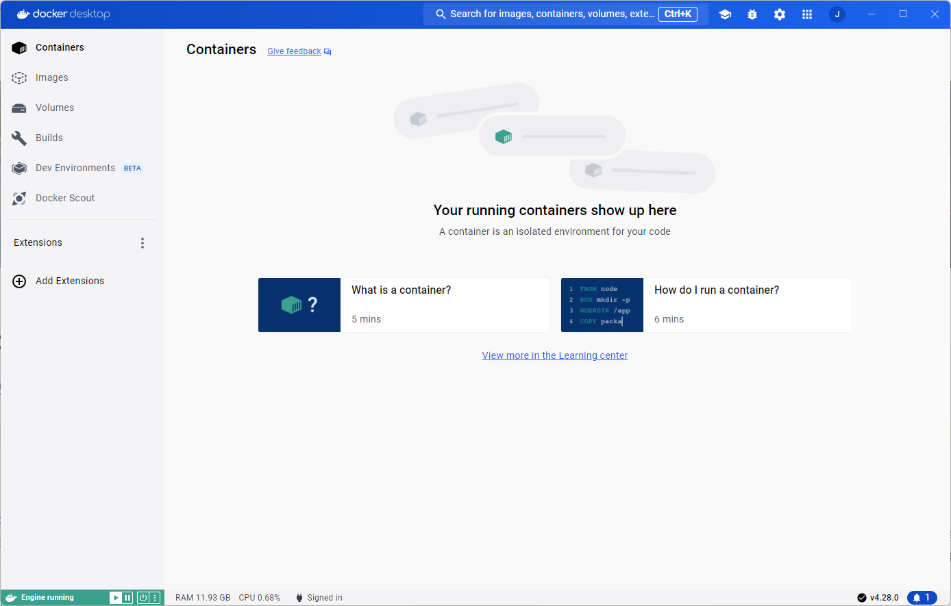Click the Give feedback link
Screen dimensions: 951x606
[x=294, y=51]
